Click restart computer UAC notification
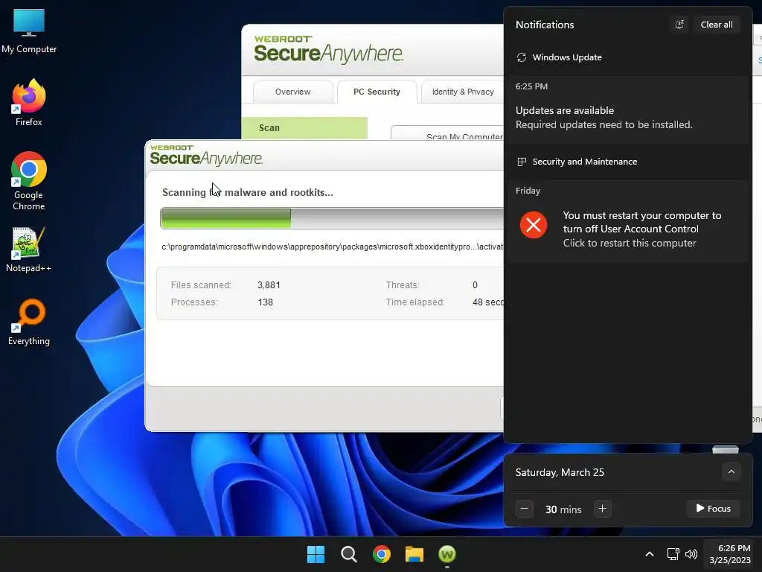The height and width of the screenshot is (572, 762). pyautogui.click(x=627, y=221)
